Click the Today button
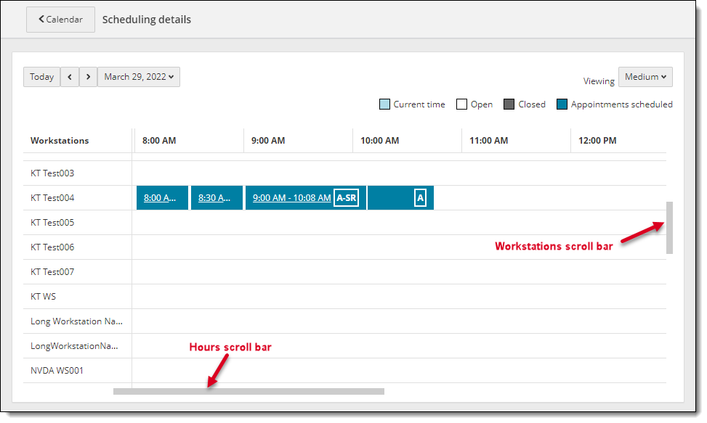The image size is (707, 423). 41,77
